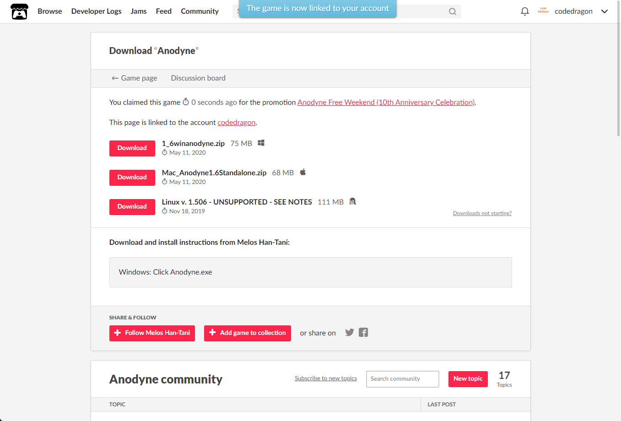
Task: Download the Linux v. 1.506 build
Action: (132, 207)
